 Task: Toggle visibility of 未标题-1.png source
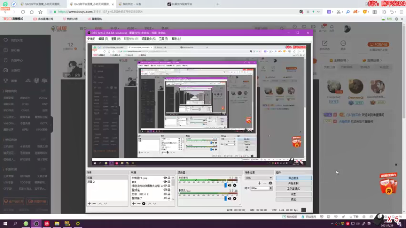click(x=165, y=178)
